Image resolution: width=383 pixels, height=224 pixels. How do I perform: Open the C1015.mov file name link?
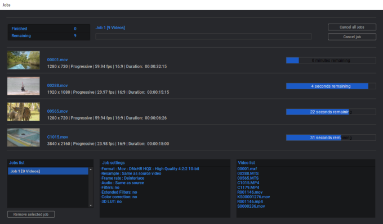(57, 137)
